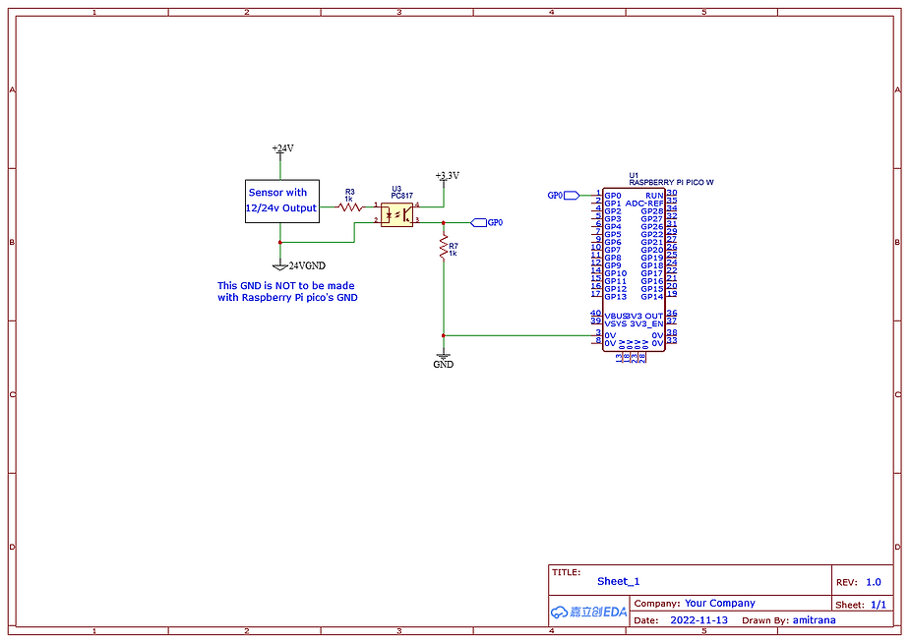
Task: Click the GP13 pin label
Action: (616, 297)
